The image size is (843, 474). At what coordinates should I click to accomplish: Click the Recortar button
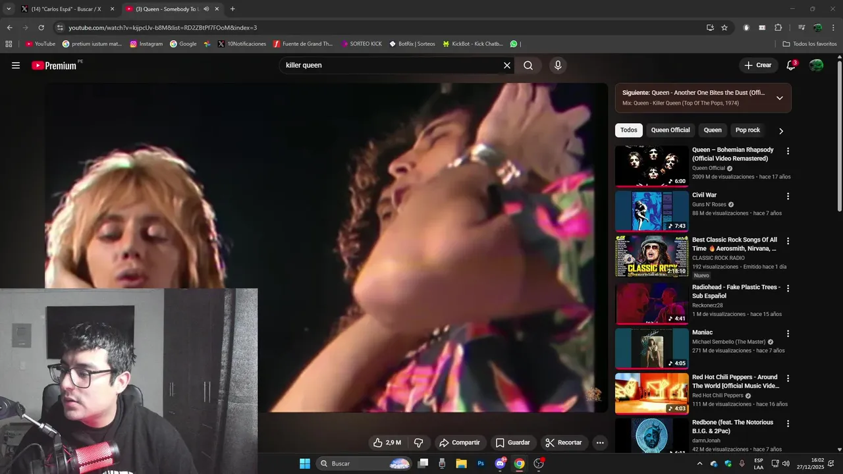[x=564, y=442]
